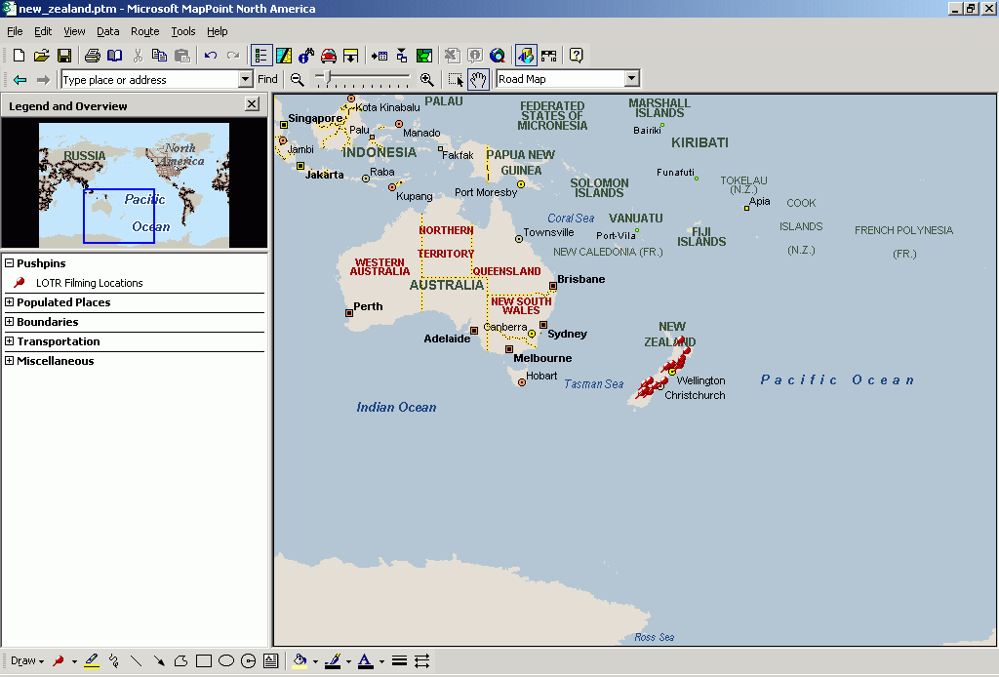Screen dimensions: 999x677
Task: Open the Data menu
Action: [107, 31]
